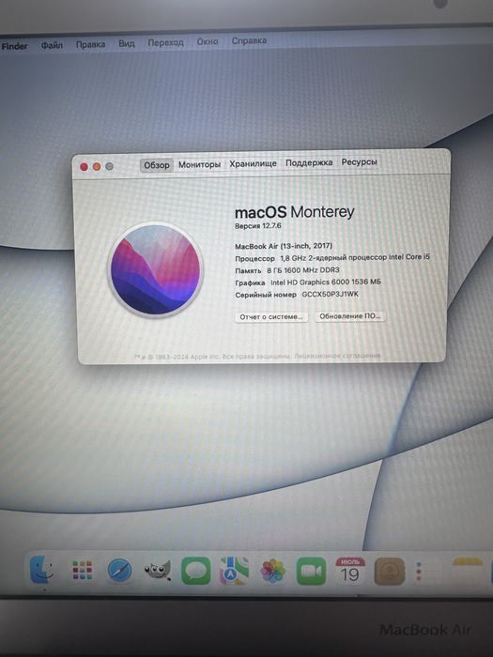Screen dimensions: 493x657
Task: Open the Вид menu
Action: [126, 43]
